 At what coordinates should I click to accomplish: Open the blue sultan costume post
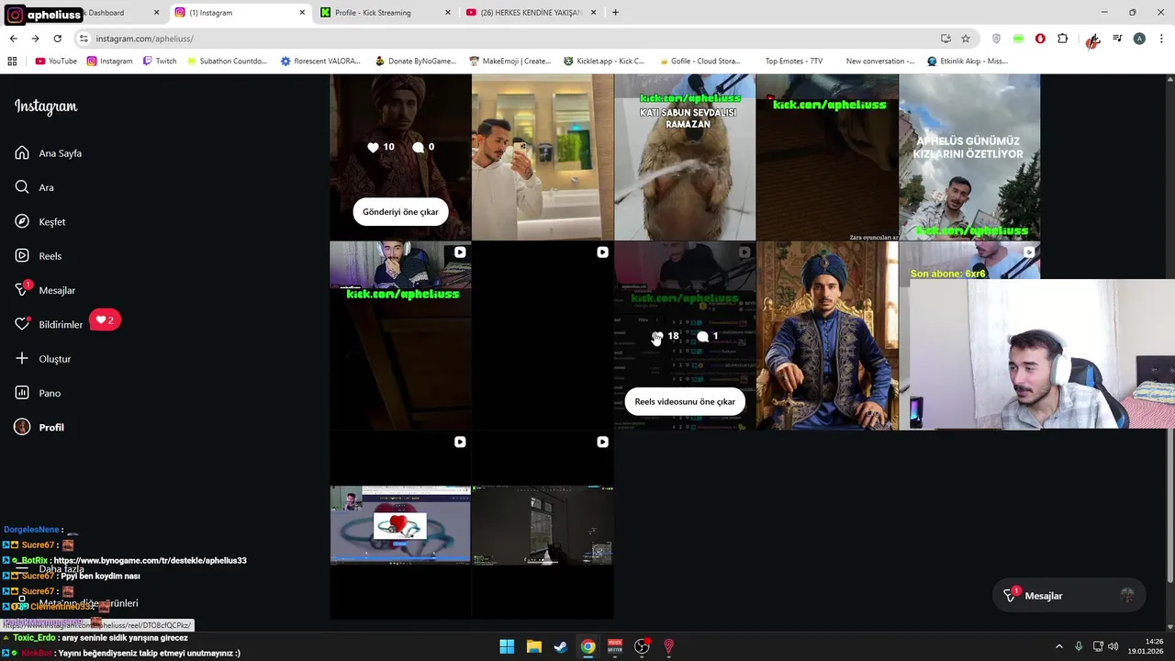click(x=827, y=336)
